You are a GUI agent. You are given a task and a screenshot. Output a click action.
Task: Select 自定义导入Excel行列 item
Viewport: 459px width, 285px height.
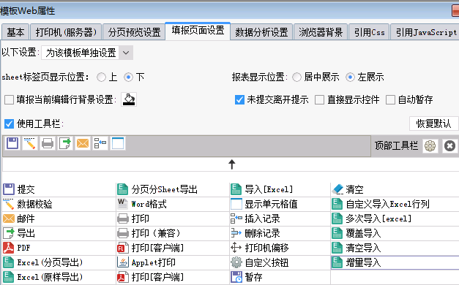point(395,204)
